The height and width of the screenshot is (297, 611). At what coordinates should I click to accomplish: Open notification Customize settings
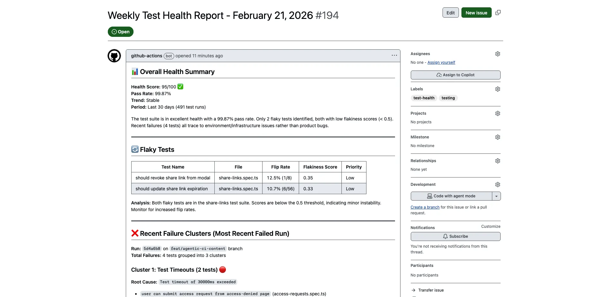(x=490, y=227)
